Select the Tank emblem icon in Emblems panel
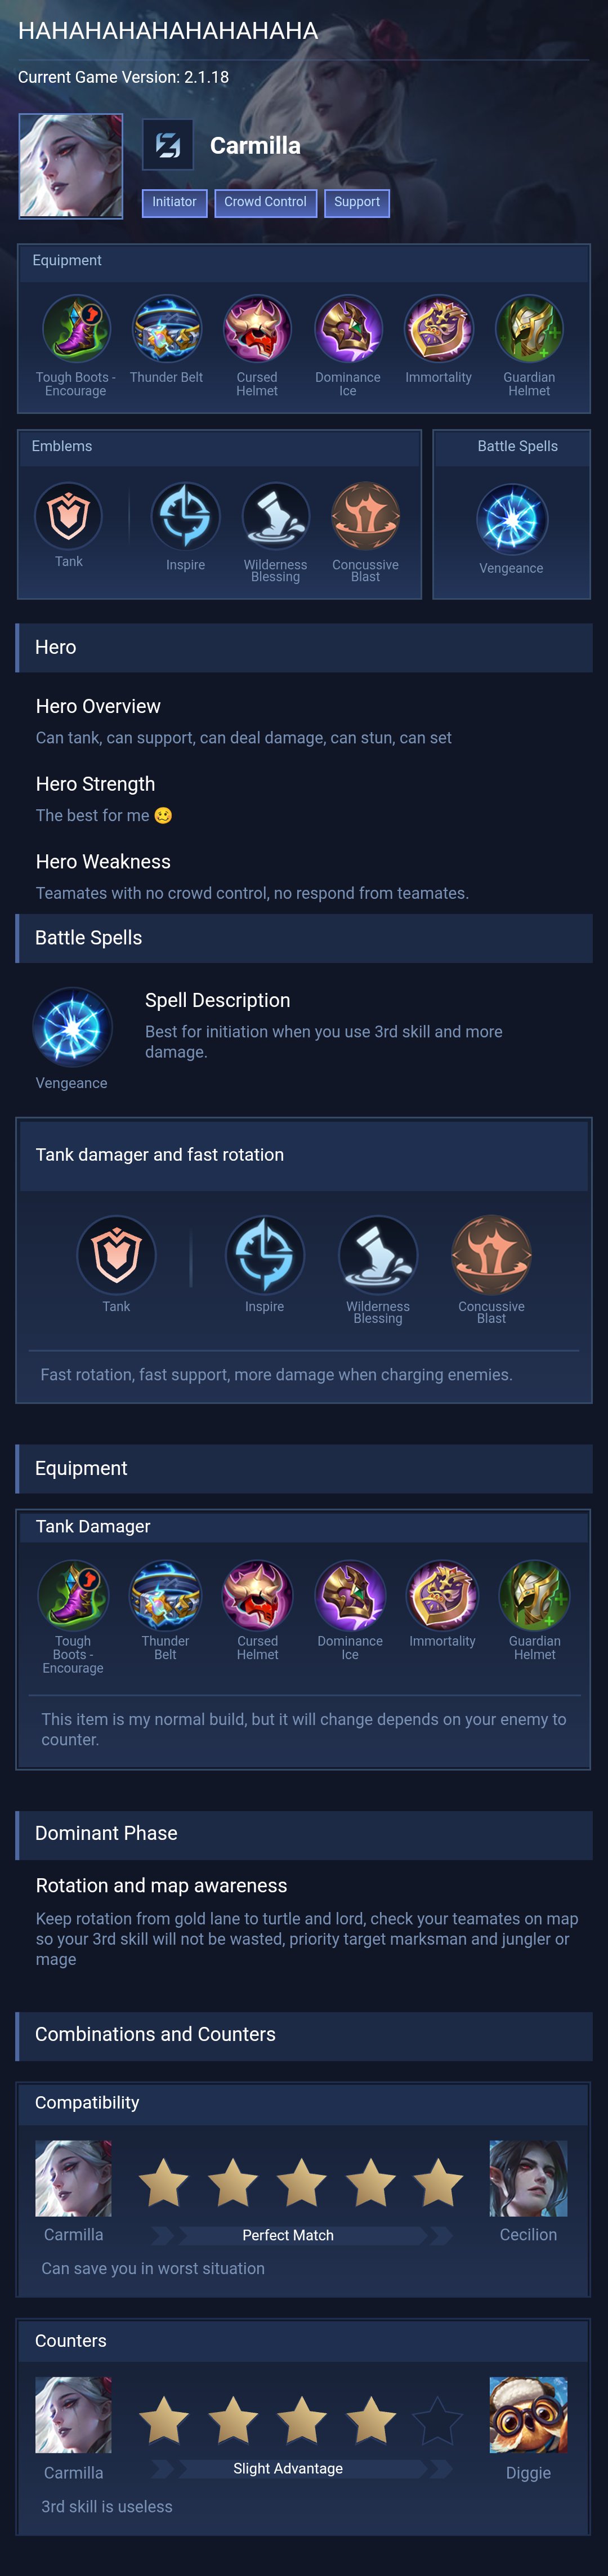Image resolution: width=608 pixels, height=2576 pixels. point(69,516)
